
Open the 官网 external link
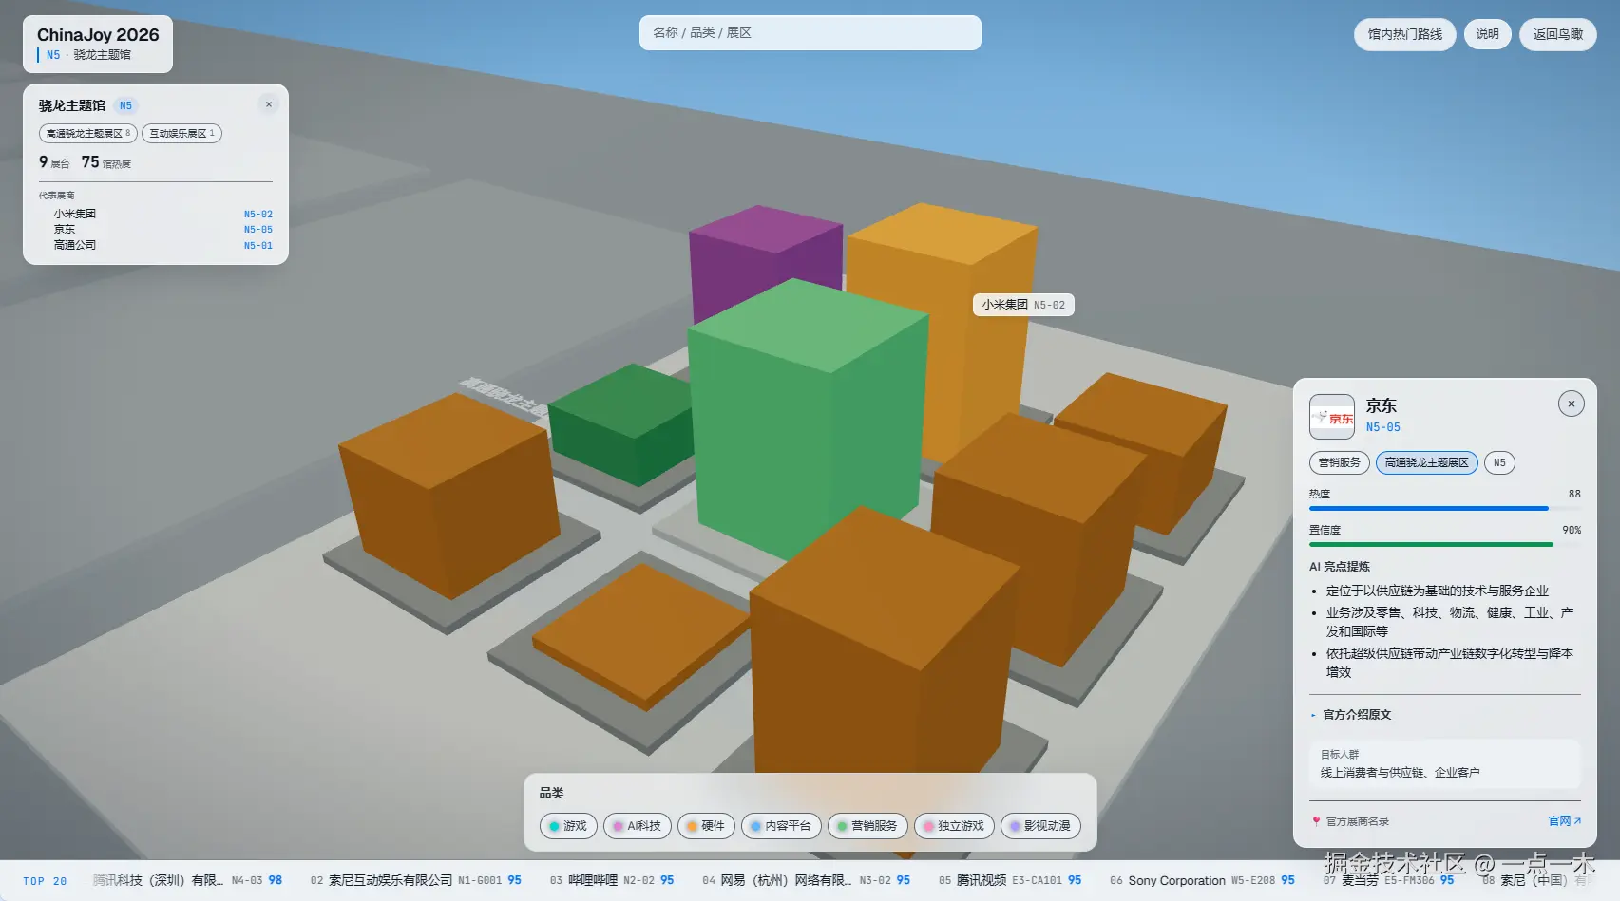(1564, 821)
